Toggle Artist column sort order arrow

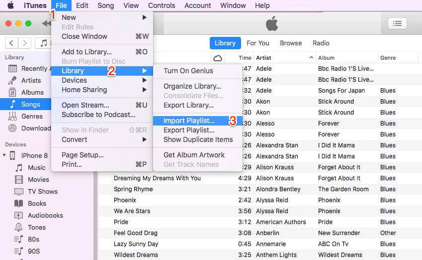(311, 57)
